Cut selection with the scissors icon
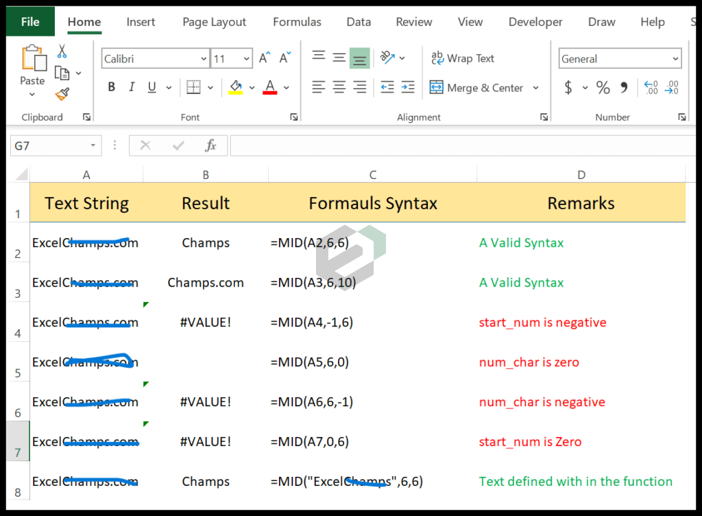This screenshot has height=516, width=702. point(62,51)
